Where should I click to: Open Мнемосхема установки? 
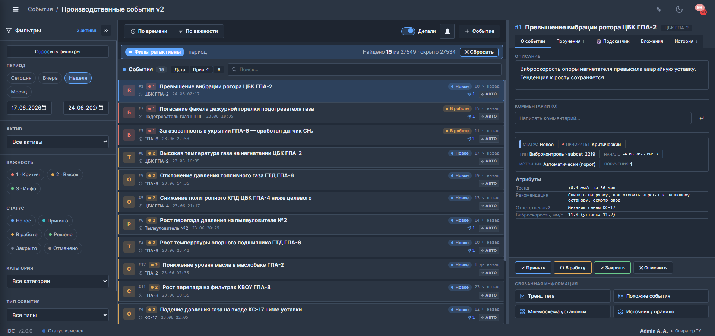(563, 312)
